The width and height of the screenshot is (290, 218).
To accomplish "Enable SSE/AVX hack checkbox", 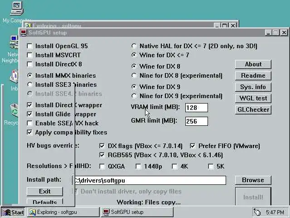I will [29, 123].
